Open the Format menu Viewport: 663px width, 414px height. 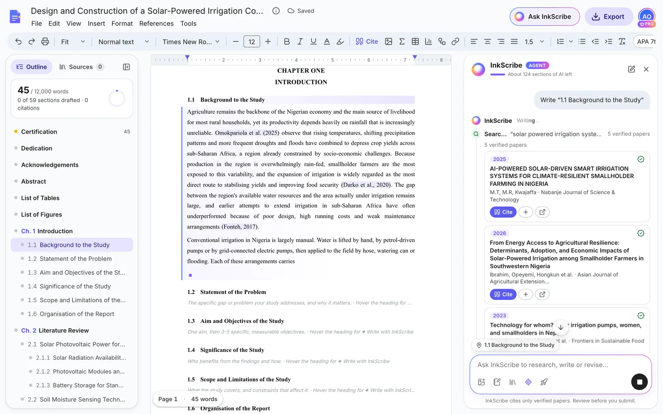(122, 24)
